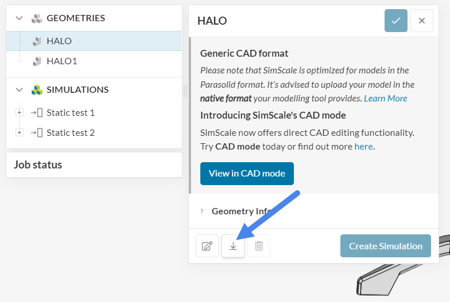Click the edit geometry pencil icon

coord(207,246)
